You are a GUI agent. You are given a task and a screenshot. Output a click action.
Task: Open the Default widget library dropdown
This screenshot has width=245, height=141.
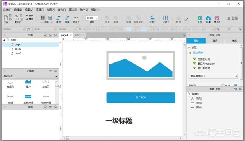[x=30, y=76]
